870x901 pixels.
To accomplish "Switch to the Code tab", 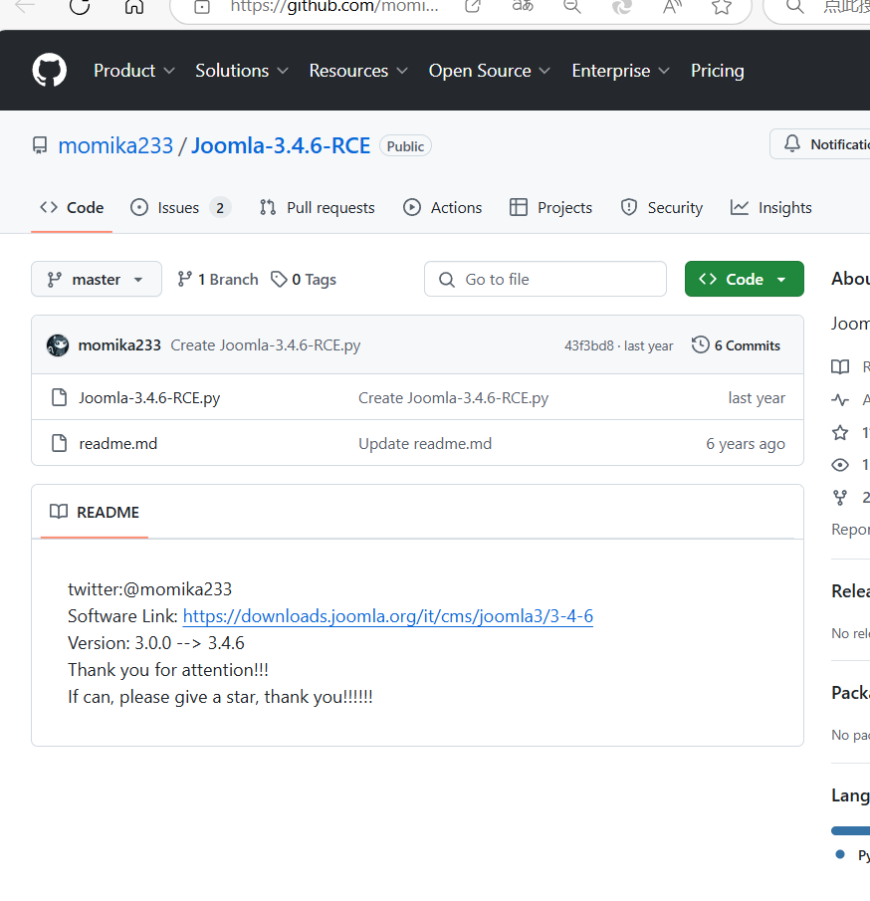I will click(x=72, y=207).
